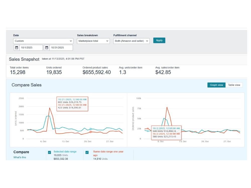
Task: Edit the end date field 10/31/2025
Action: (x=61, y=48)
